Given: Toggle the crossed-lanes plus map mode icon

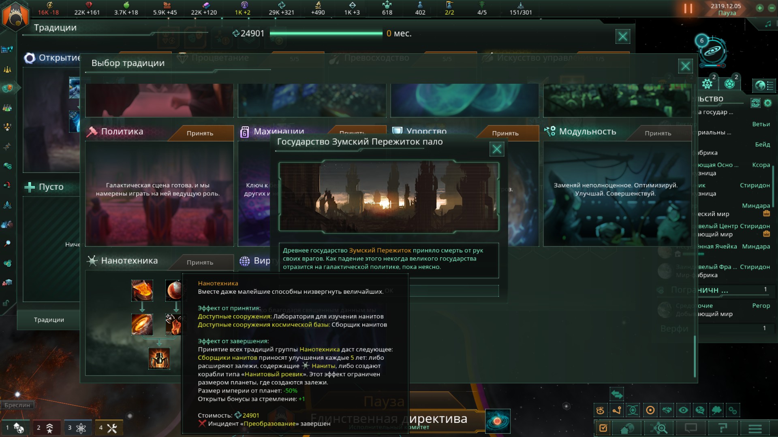Looking at the screenshot, I should [x=633, y=410].
